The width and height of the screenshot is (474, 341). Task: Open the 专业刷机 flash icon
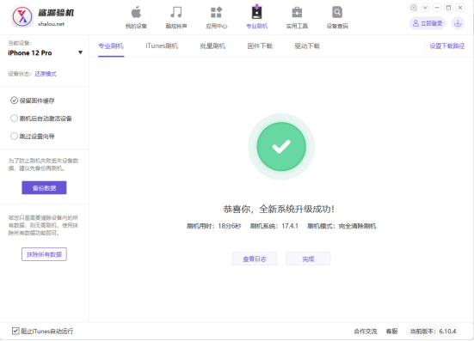coord(256,12)
